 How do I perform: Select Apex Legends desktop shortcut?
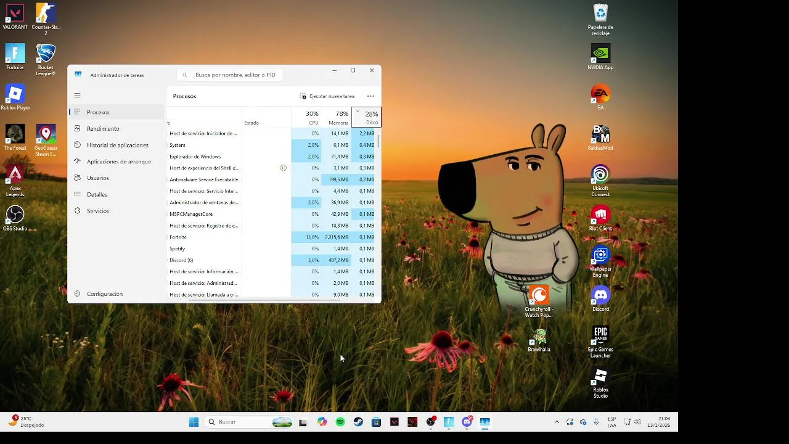[15, 181]
